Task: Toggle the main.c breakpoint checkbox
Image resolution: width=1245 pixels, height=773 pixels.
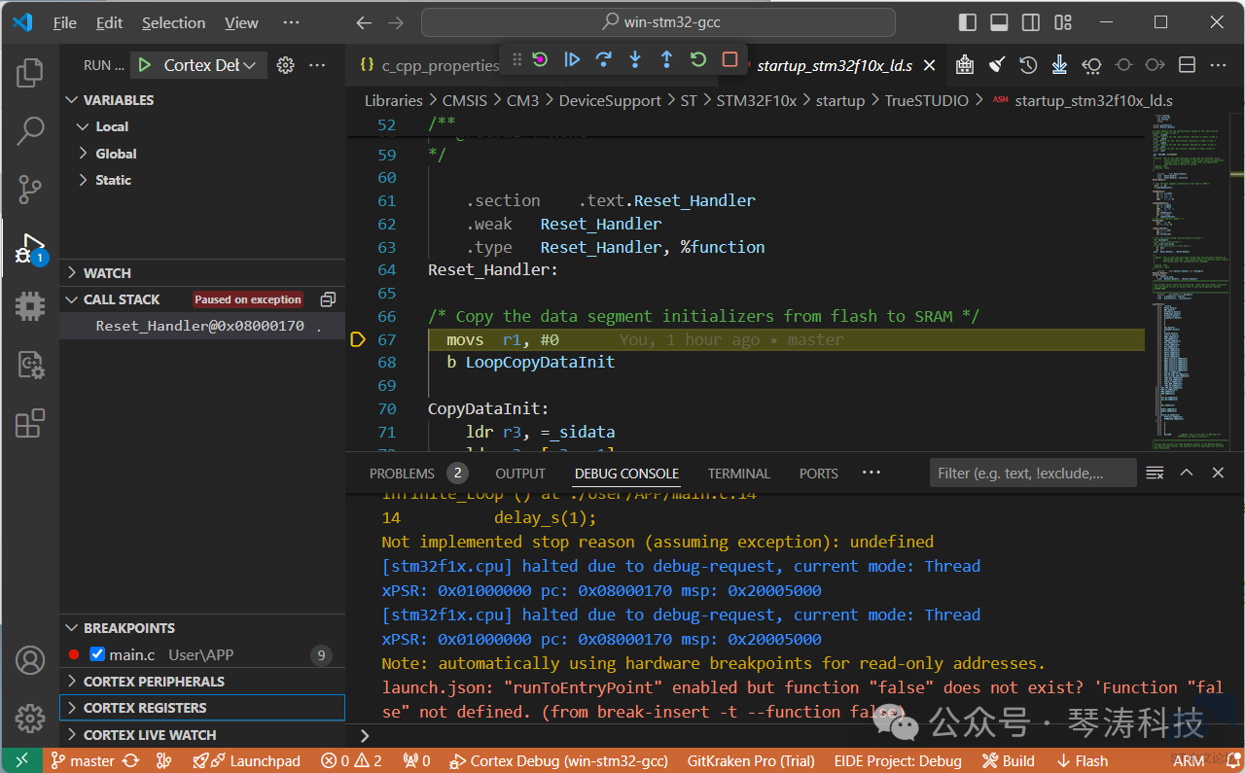Action: (97, 654)
